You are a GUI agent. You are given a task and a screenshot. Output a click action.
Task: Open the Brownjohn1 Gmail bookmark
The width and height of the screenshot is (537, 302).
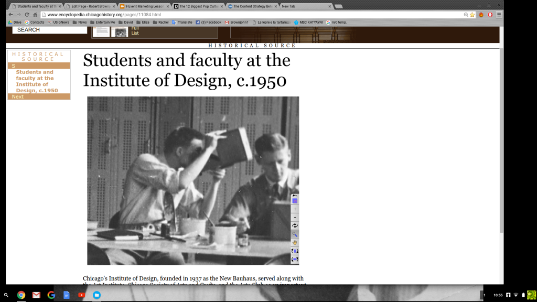[x=237, y=22]
